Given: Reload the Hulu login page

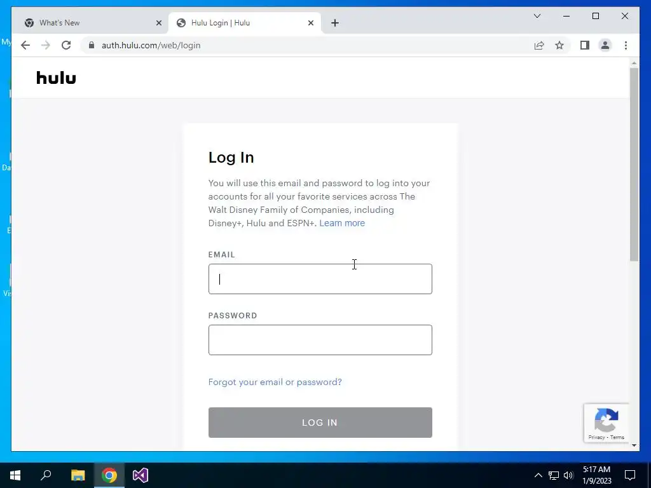Looking at the screenshot, I should coord(66,45).
